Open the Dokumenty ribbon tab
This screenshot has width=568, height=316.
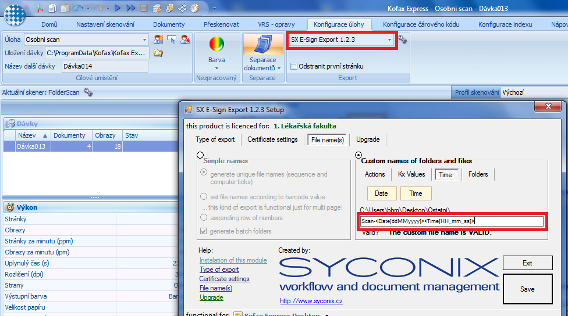point(169,24)
